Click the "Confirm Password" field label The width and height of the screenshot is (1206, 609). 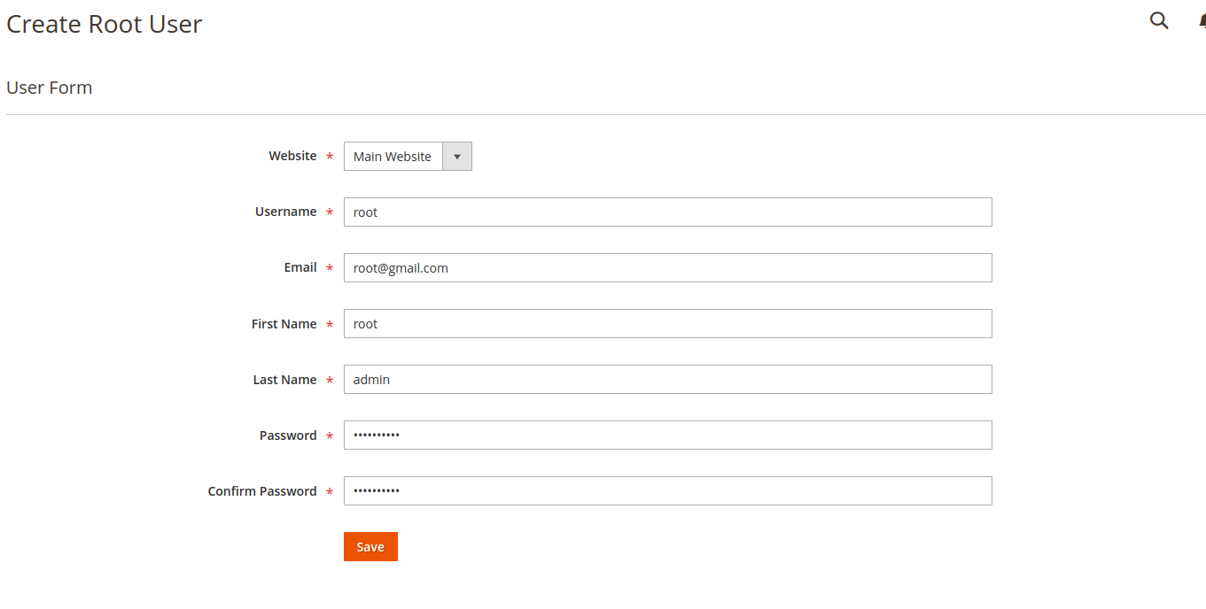(x=261, y=491)
